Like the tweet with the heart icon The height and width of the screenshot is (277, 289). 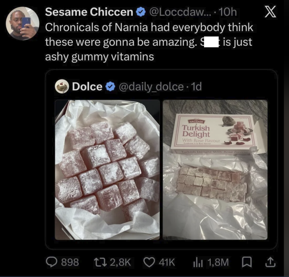(149, 262)
